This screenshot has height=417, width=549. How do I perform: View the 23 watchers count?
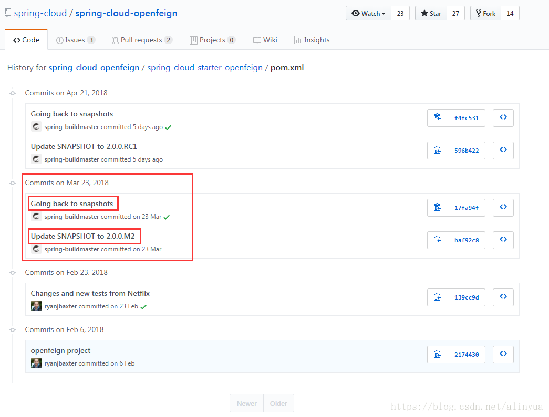[400, 13]
